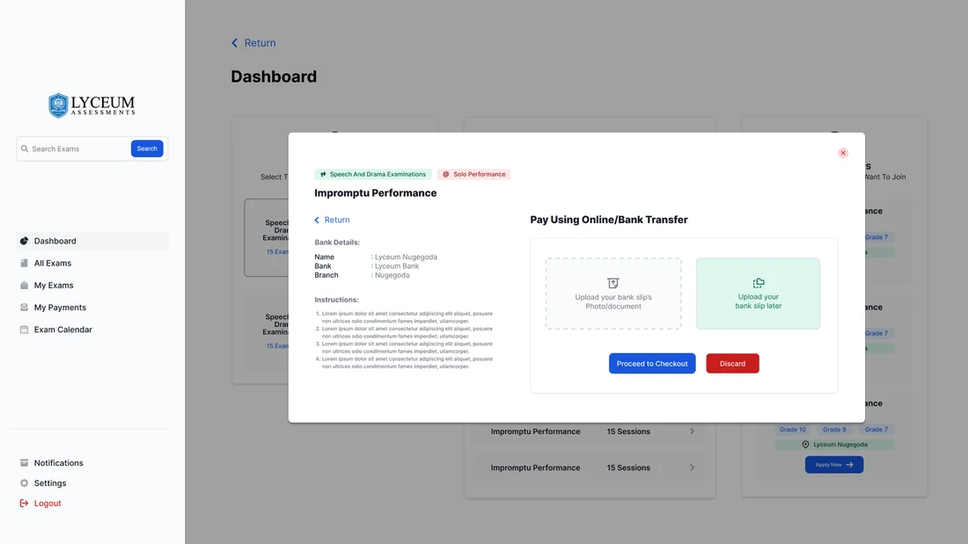Image resolution: width=968 pixels, height=544 pixels.
Task: Click back chevron beside the top Return
Action: click(235, 43)
